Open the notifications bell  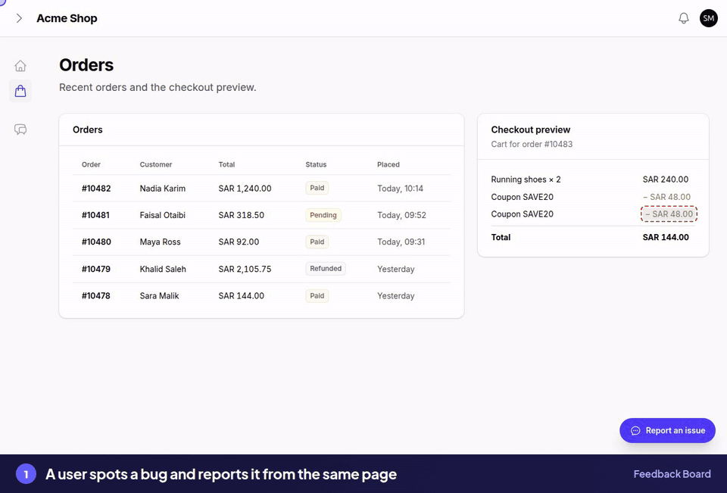click(x=683, y=18)
